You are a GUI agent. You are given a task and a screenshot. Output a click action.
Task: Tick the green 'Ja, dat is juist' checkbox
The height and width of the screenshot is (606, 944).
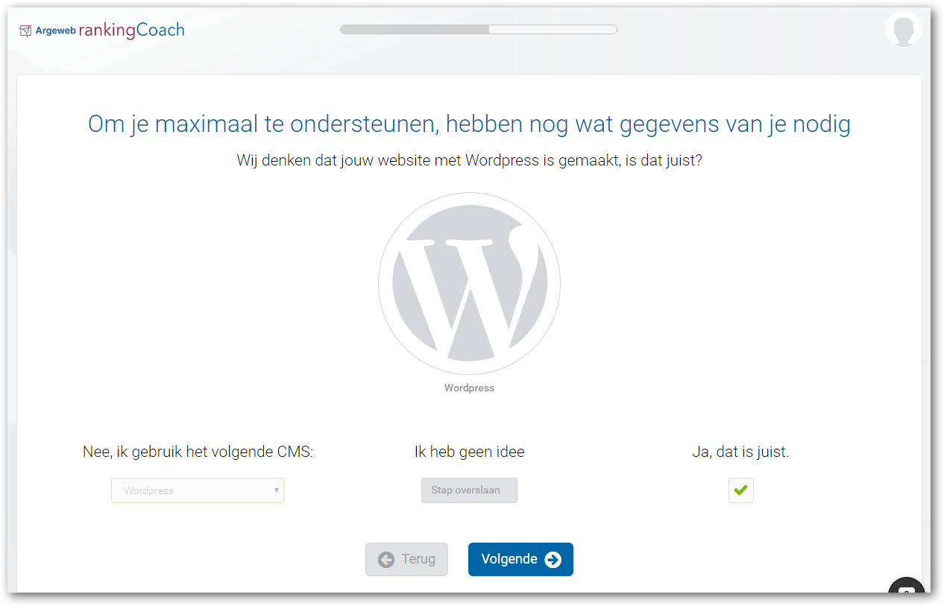[x=740, y=490]
